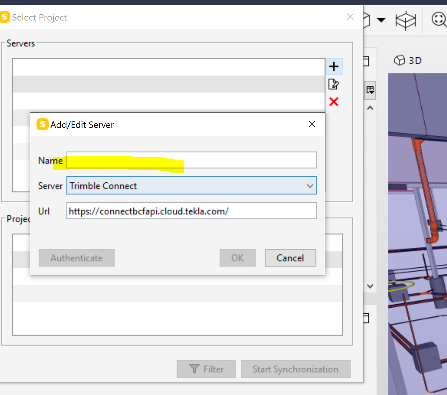
Task: Expand the view cube dropdown arrow
Action: pyautogui.click(x=381, y=20)
